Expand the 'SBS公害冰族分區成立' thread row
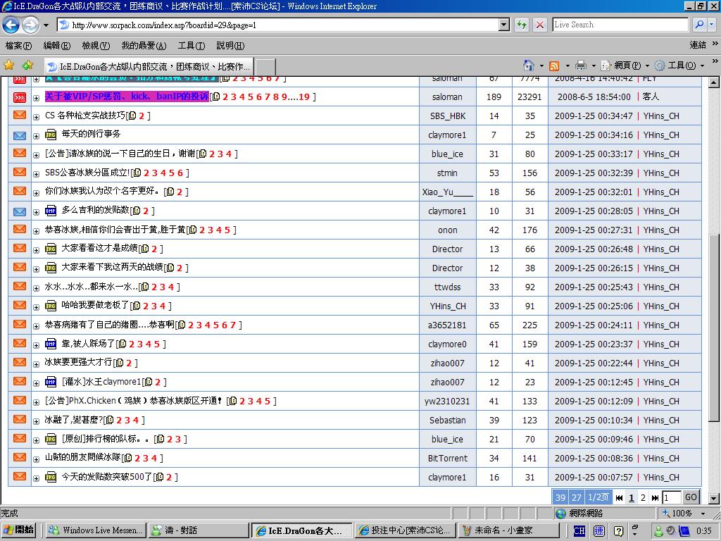721x541 pixels. [36, 173]
